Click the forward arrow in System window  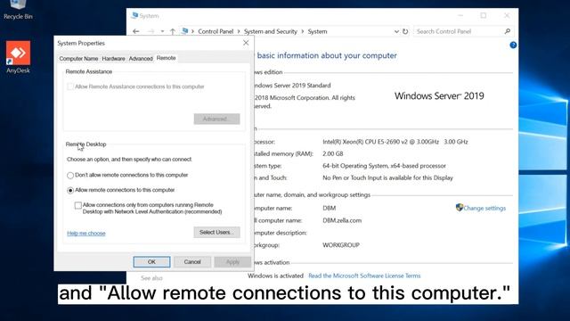click(151, 32)
